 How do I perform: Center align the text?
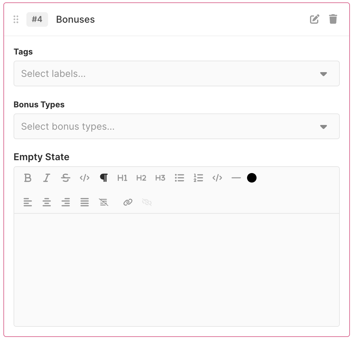(x=47, y=203)
